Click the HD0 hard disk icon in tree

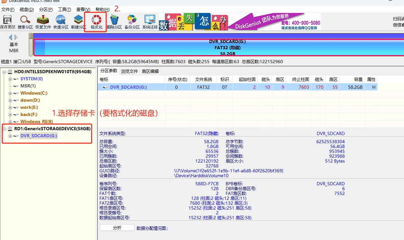(x=10, y=72)
